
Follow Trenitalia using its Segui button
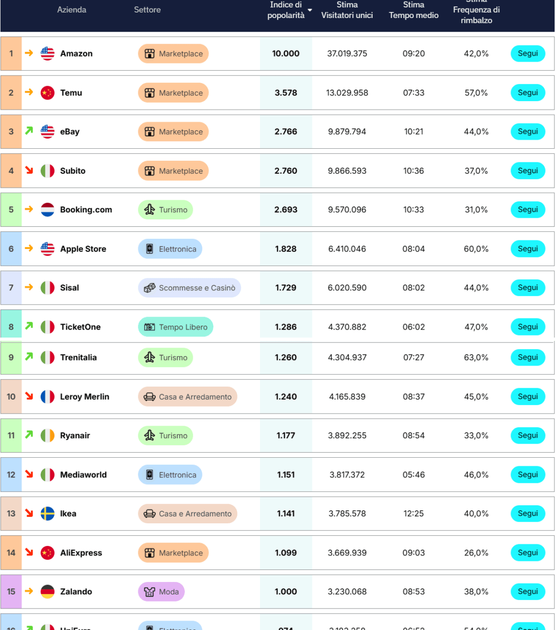click(x=528, y=358)
